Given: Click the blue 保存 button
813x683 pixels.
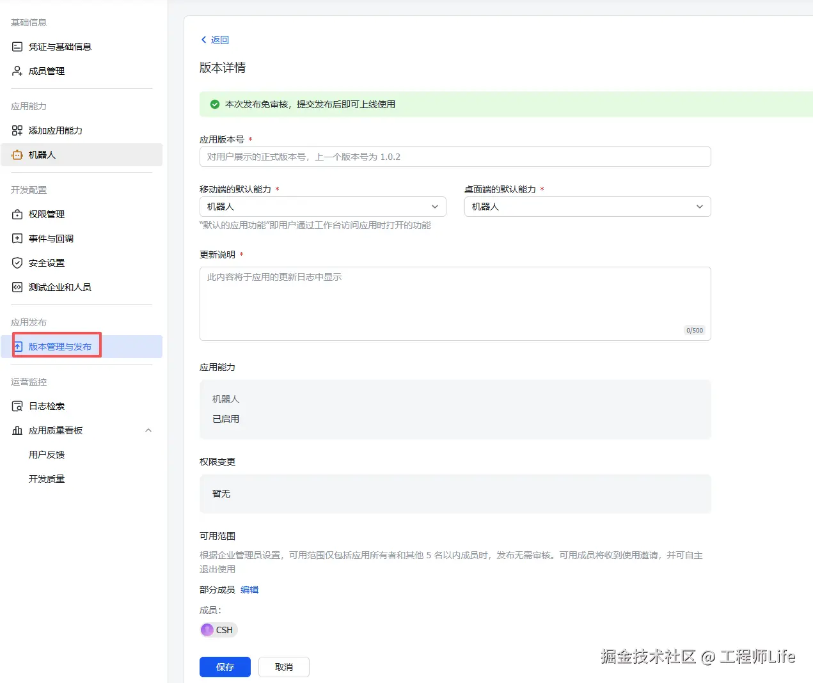Looking at the screenshot, I should coord(225,667).
